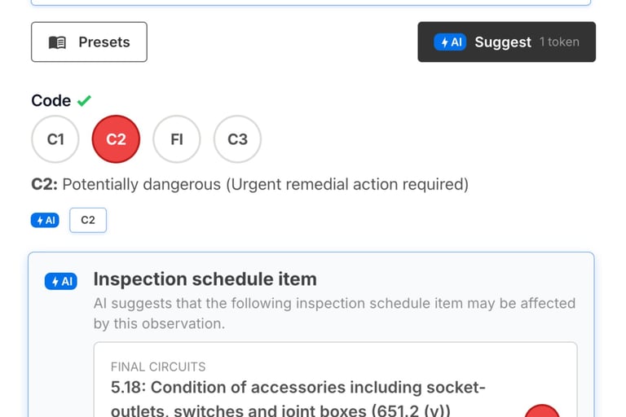Click the '1 token' cost label
The image size is (626, 417).
pyautogui.click(x=559, y=42)
